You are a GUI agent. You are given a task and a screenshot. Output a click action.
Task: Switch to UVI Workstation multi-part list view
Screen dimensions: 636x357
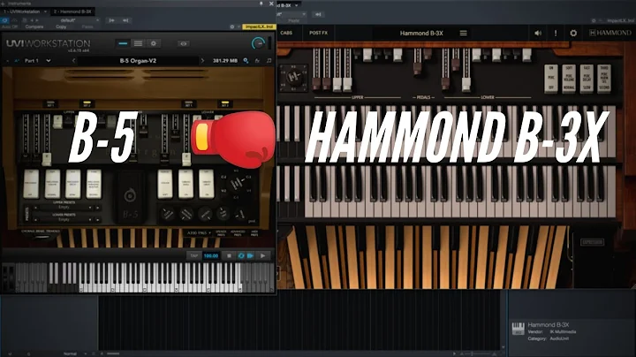[x=138, y=43]
